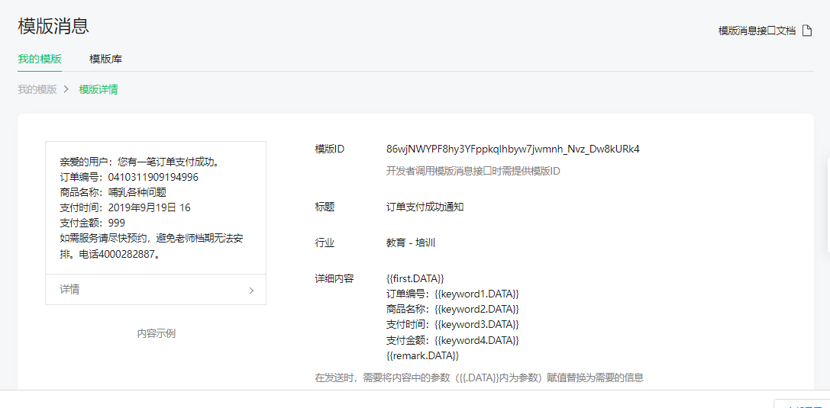Click the {{remark.DATA}} parameter line
The height and width of the screenshot is (408, 830).
422,355
